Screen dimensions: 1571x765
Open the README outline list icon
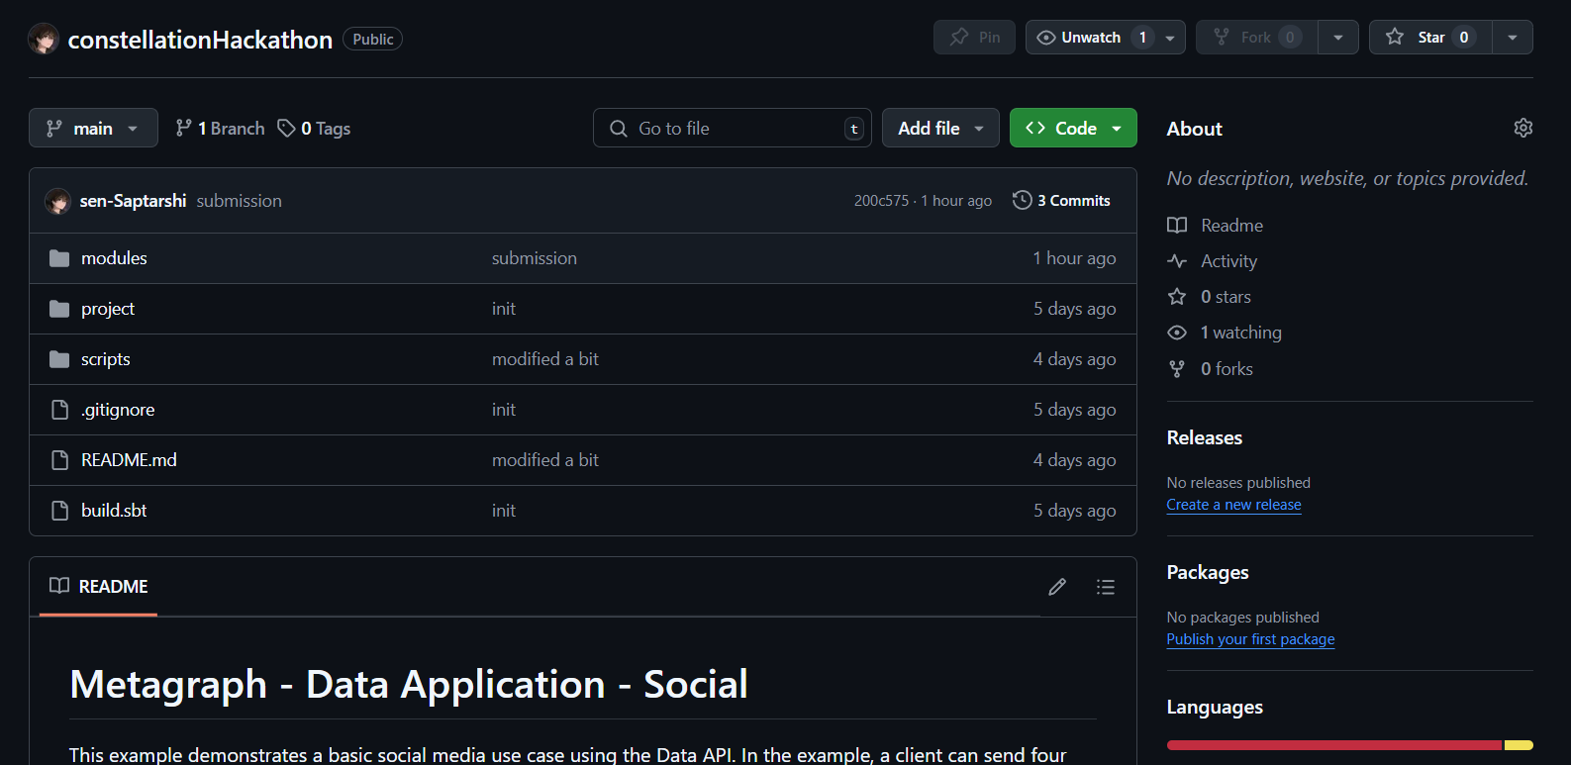tap(1106, 587)
